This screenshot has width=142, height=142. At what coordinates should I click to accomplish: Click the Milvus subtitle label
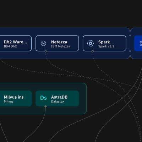pyautogui.click(x=9, y=102)
